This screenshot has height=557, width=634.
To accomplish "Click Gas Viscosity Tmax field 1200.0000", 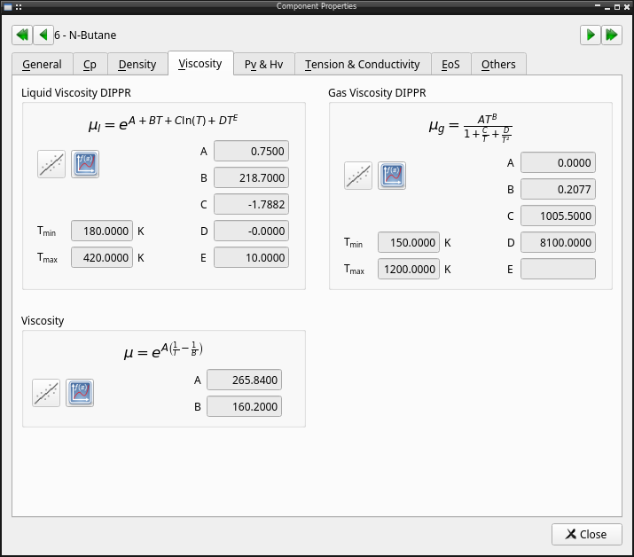I will click(x=409, y=269).
